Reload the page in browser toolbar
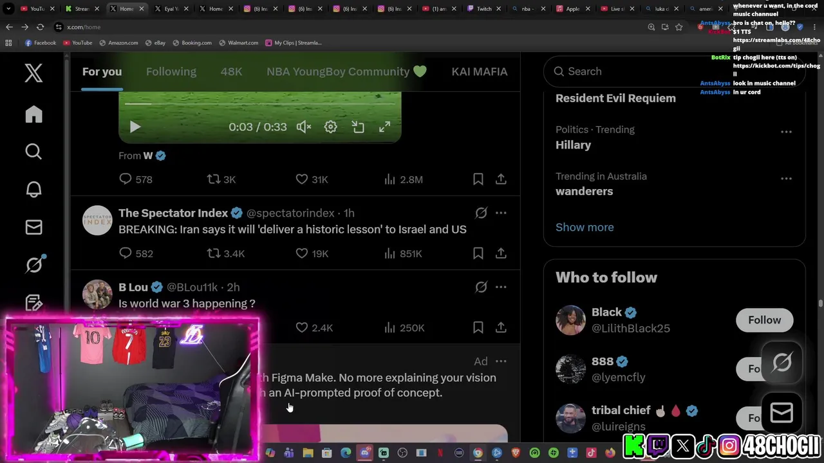 [x=40, y=27]
